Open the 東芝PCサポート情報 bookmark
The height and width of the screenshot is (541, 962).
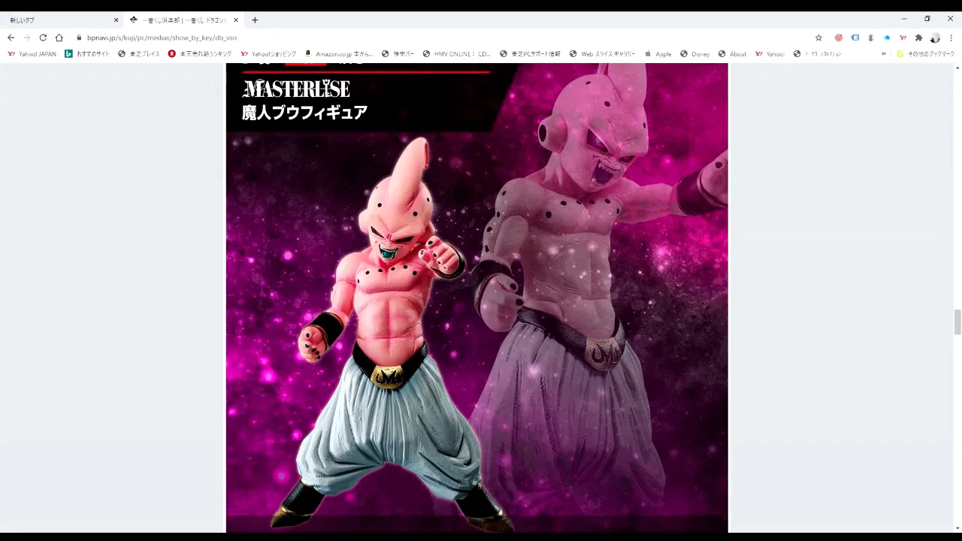pos(530,54)
